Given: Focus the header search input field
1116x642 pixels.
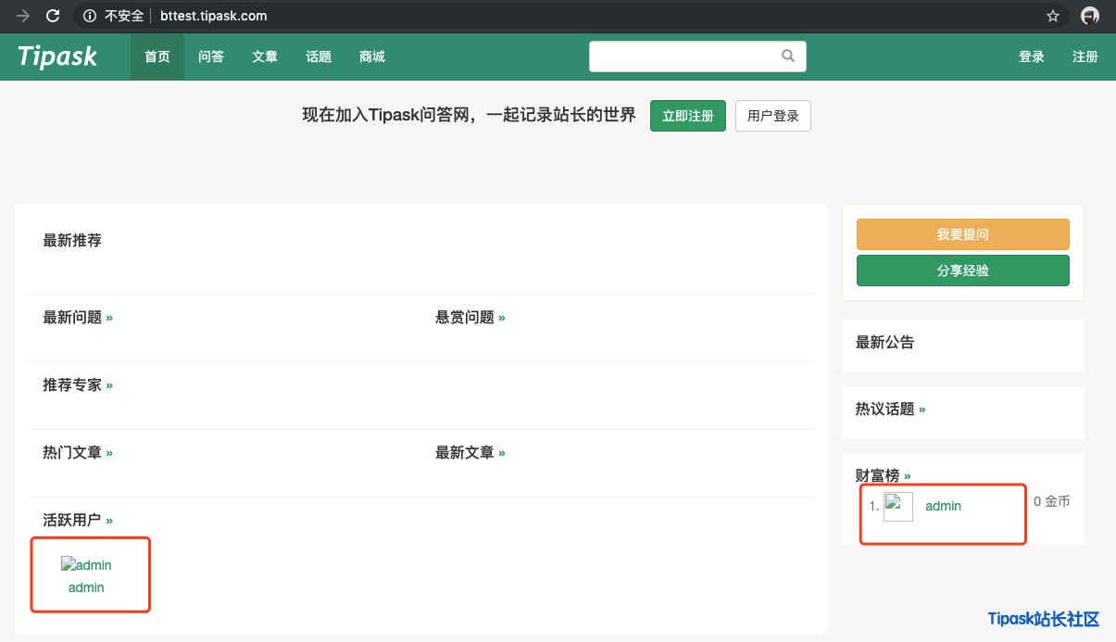Looking at the screenshot, I should coord(685,57).
